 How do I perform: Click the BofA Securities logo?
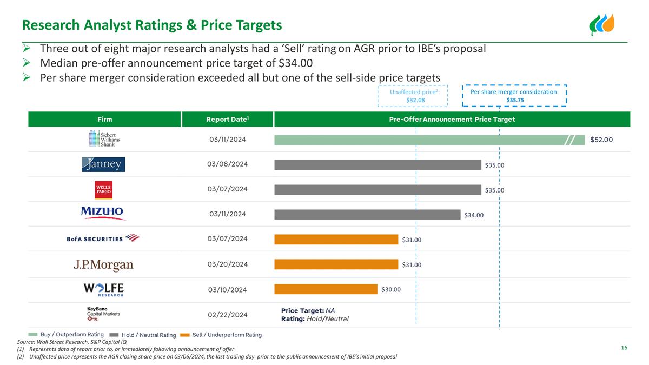coord(103,238)
